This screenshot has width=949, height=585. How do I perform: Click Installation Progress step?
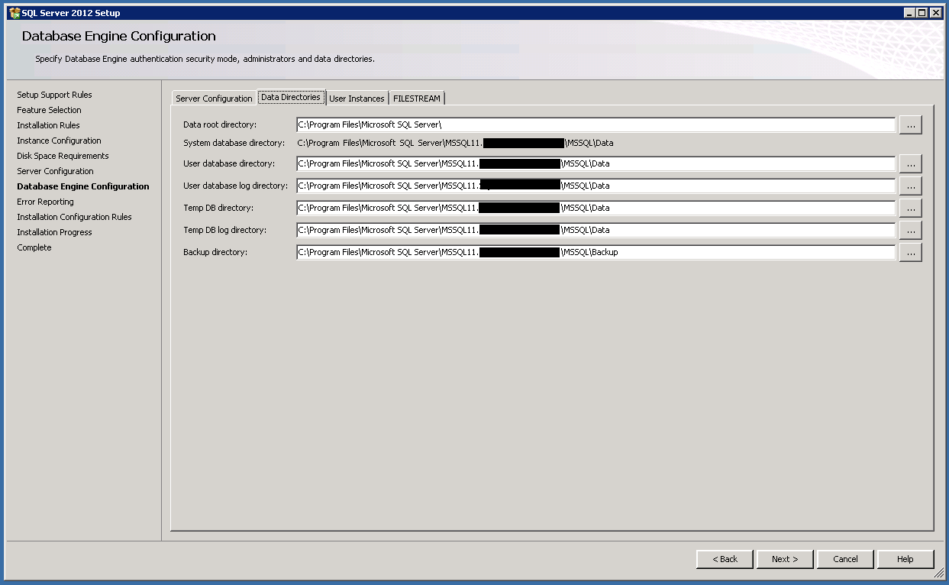54,232
